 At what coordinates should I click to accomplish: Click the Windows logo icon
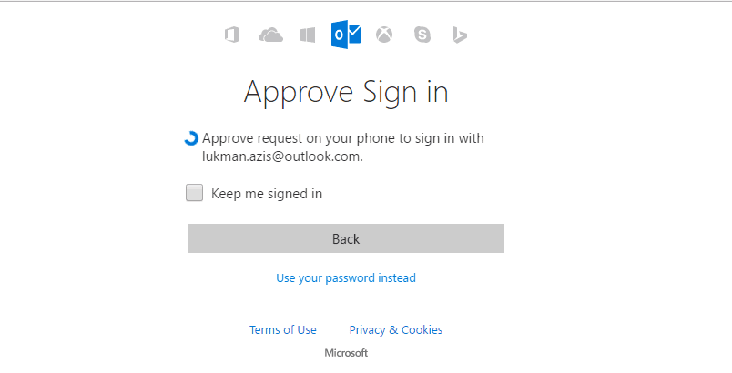coord(307,35)
